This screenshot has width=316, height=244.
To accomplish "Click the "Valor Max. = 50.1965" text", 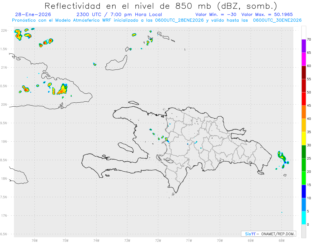I will (267, 14).
